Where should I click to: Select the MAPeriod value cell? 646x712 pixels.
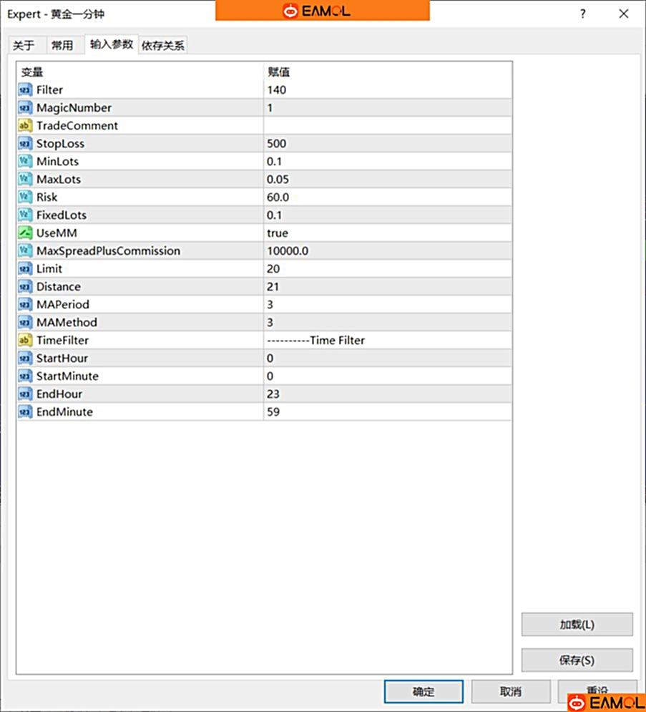(386, 305)
